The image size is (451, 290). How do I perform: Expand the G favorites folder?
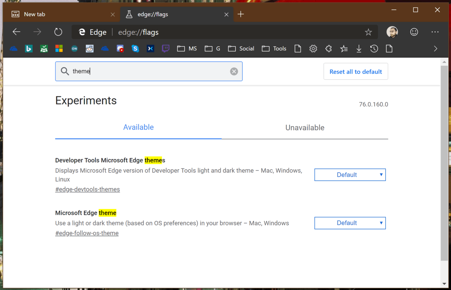coord(213,49)
